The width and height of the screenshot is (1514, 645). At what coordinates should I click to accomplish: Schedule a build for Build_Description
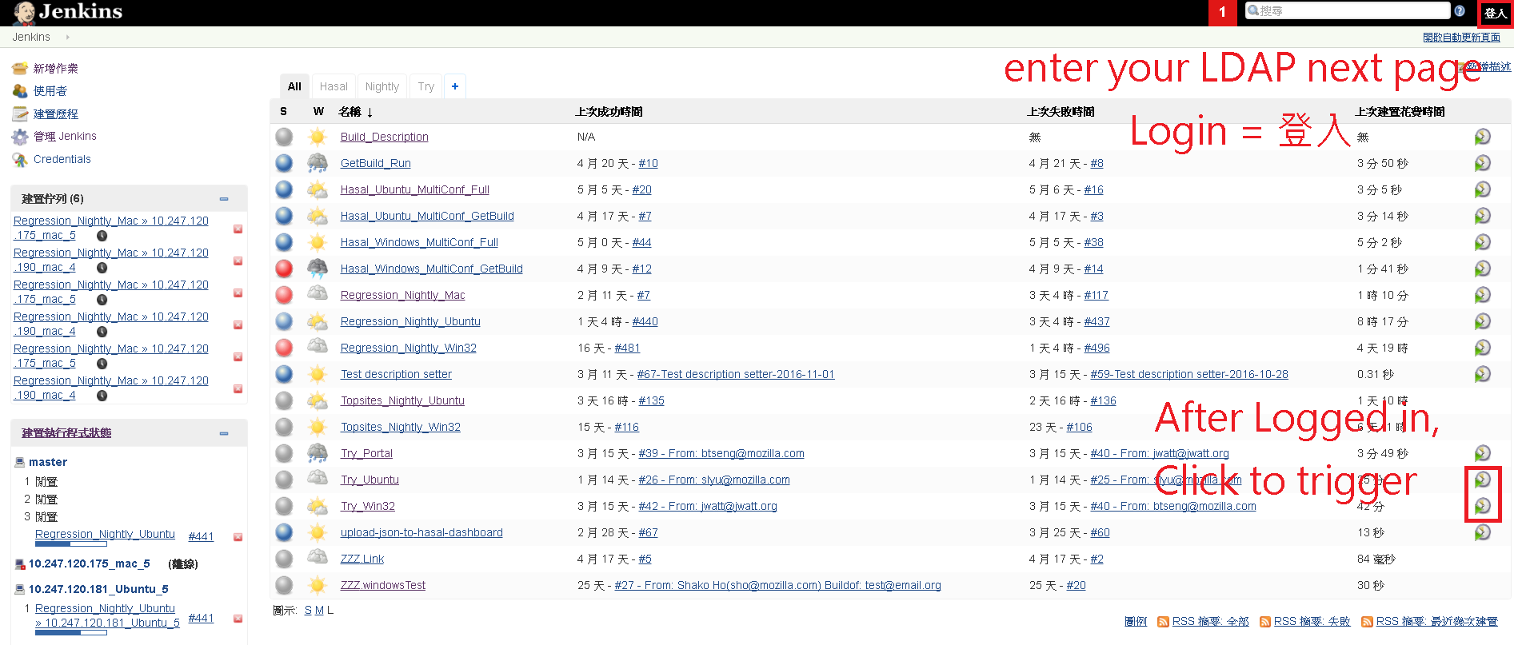(1482, 137)
